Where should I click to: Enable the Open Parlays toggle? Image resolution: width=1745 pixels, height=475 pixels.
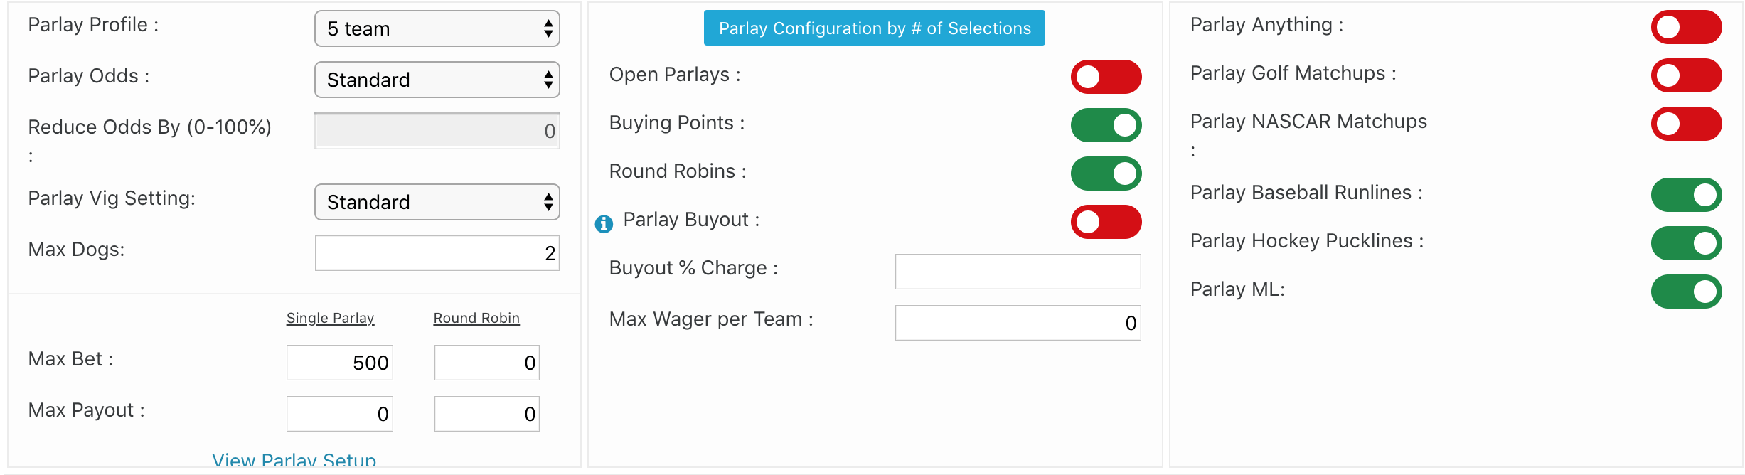tap(1106, 77)
